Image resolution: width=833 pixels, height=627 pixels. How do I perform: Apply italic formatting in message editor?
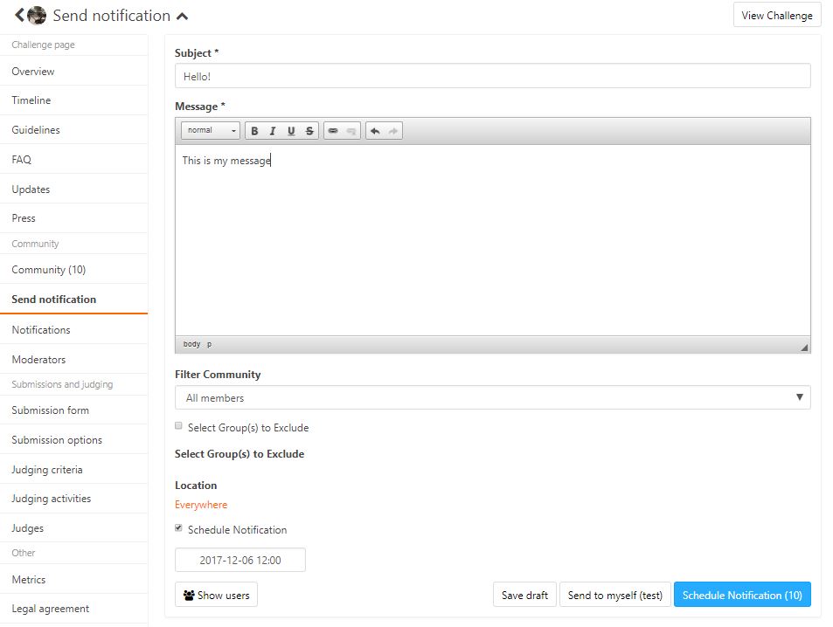click(x=273, y=131)
